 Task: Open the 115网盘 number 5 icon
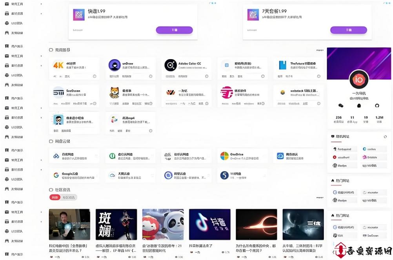pos(224,175)
